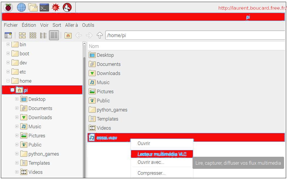287x180 pixels.
Task: Open the Outils menu
Action: (x=88, y=25)
